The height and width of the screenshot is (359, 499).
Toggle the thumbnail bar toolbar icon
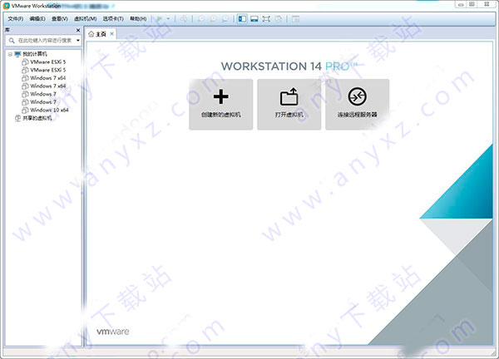(254, 19)
